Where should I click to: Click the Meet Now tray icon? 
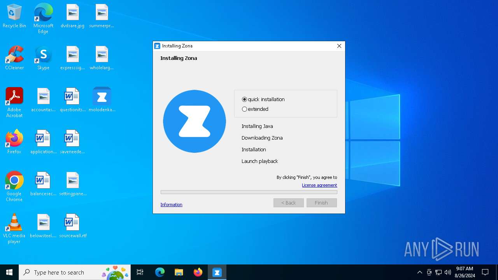429,272
